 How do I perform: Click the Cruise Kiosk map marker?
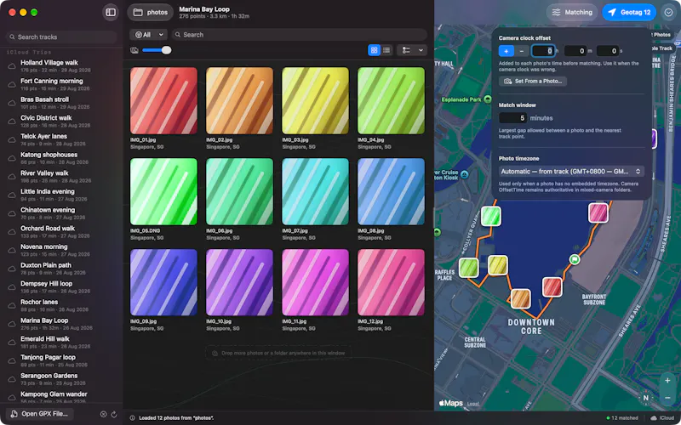point(464,174)
